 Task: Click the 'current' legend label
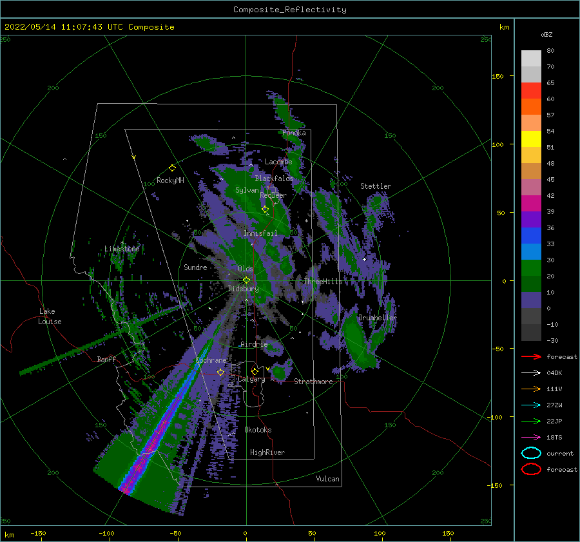pyautogui.click(x=560, y=453)
